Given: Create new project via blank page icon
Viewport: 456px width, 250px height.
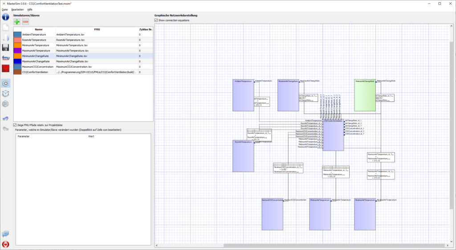Looking at the screenshot, I should tap(5, 28).
